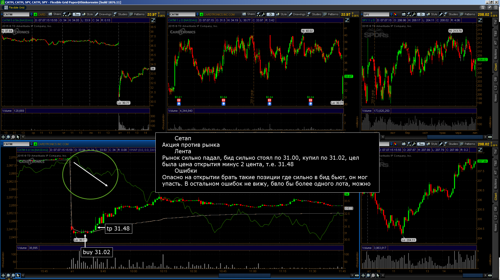
Task: Toggle scale icon on CATM daily chart
Action: (x=347, y=20)
